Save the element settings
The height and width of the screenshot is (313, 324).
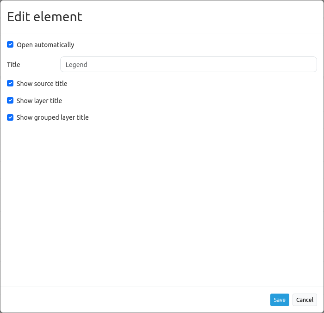tap(280, 300)
